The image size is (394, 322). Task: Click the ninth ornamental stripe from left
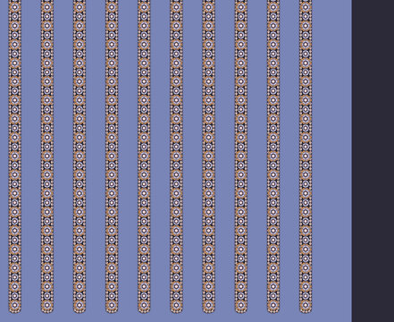coord(273,157)
